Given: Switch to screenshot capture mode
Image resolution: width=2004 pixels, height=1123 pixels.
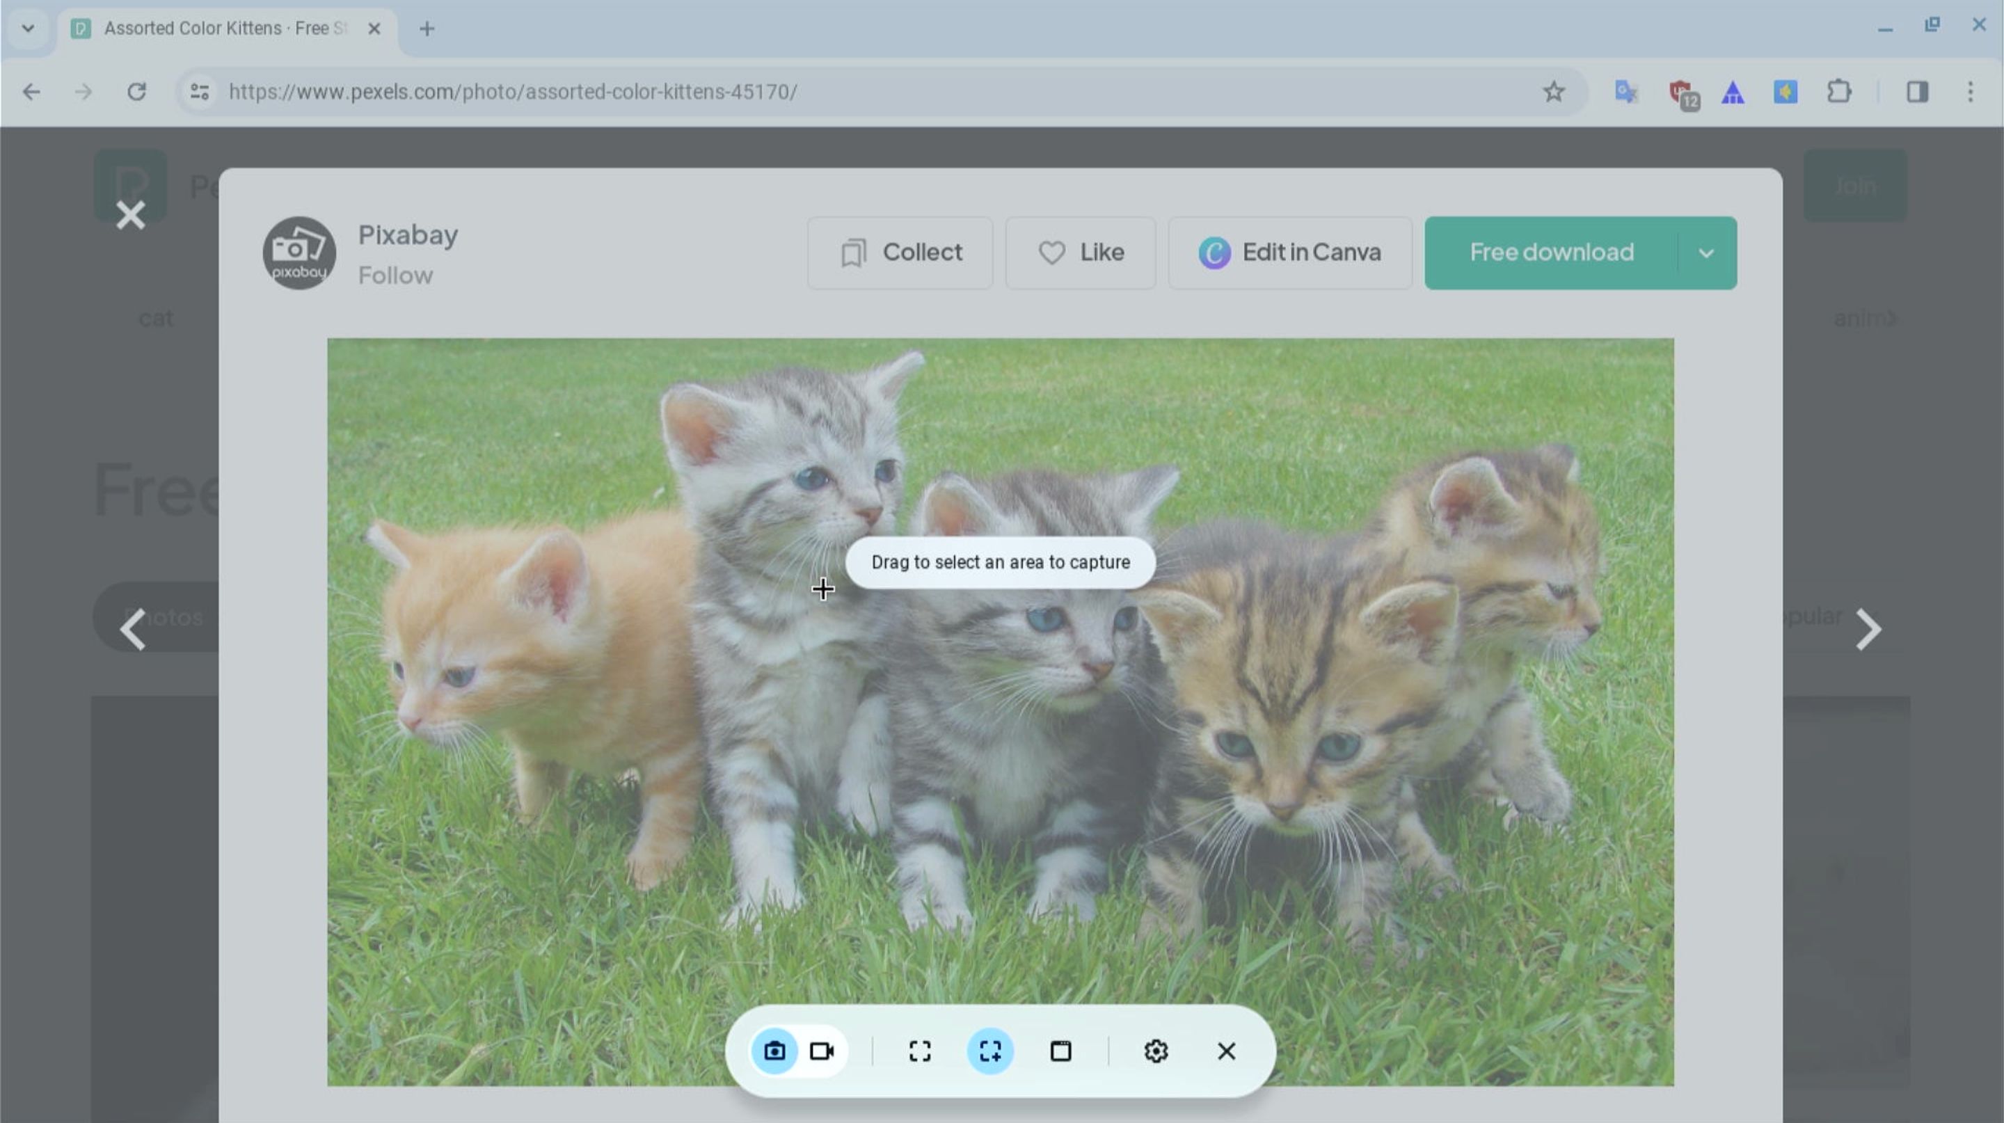Looking at the screenshot, I should coord(775,1051).
